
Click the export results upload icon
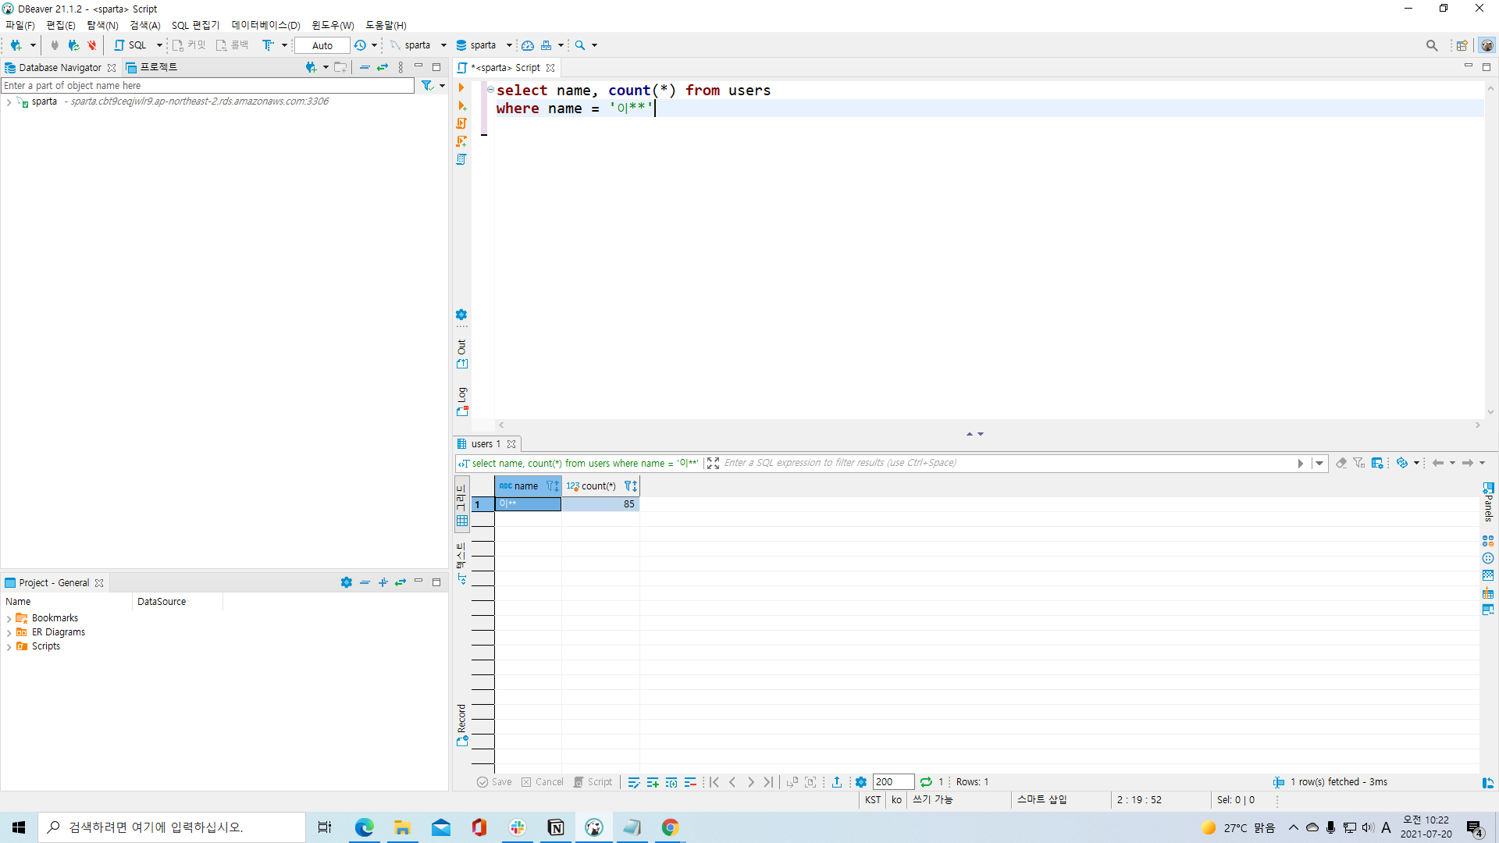[837, 782]
